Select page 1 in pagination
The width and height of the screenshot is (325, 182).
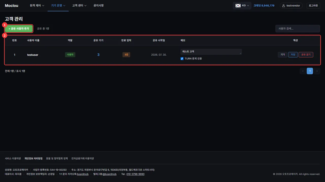pos(310,71)
